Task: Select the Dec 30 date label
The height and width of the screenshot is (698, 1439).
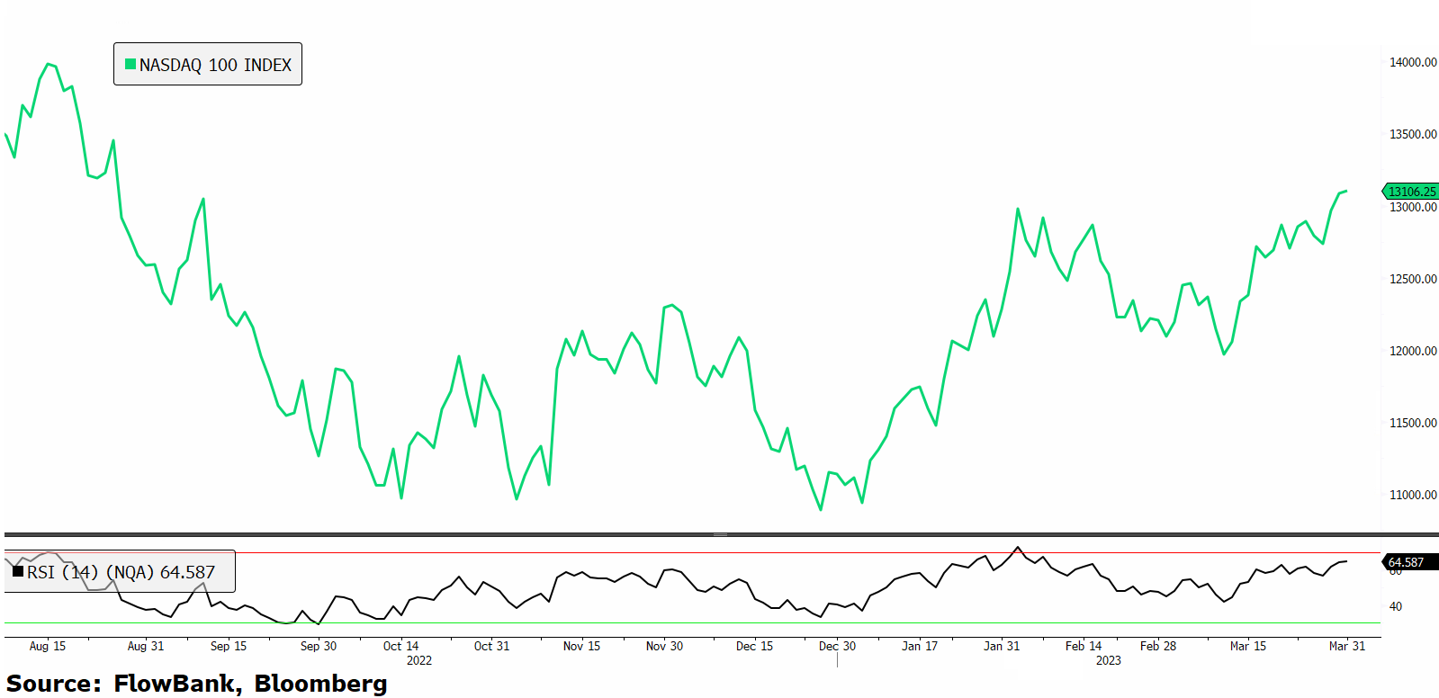Action: (837, 646)
